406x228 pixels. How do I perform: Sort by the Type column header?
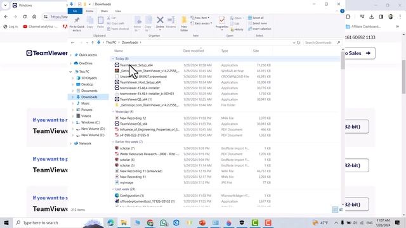tap(225, 51)
